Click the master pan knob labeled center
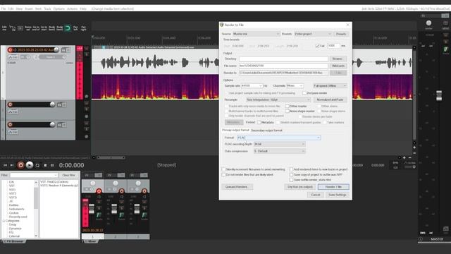Screen dimensions: 451x254 tap(428, 23)
